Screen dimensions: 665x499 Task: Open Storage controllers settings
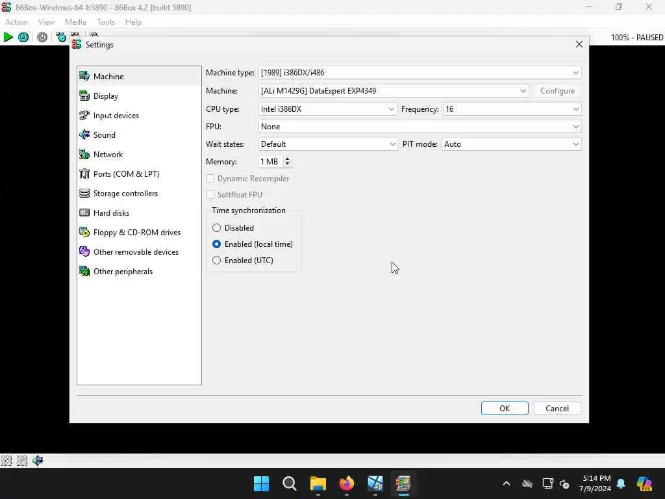139,194
